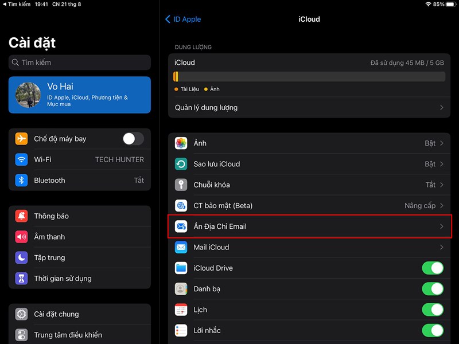This screenshot has height=344, width=459.
Task: Select the Ảnh (Photos) icon in iCloud list
Action: coord(182,143)
